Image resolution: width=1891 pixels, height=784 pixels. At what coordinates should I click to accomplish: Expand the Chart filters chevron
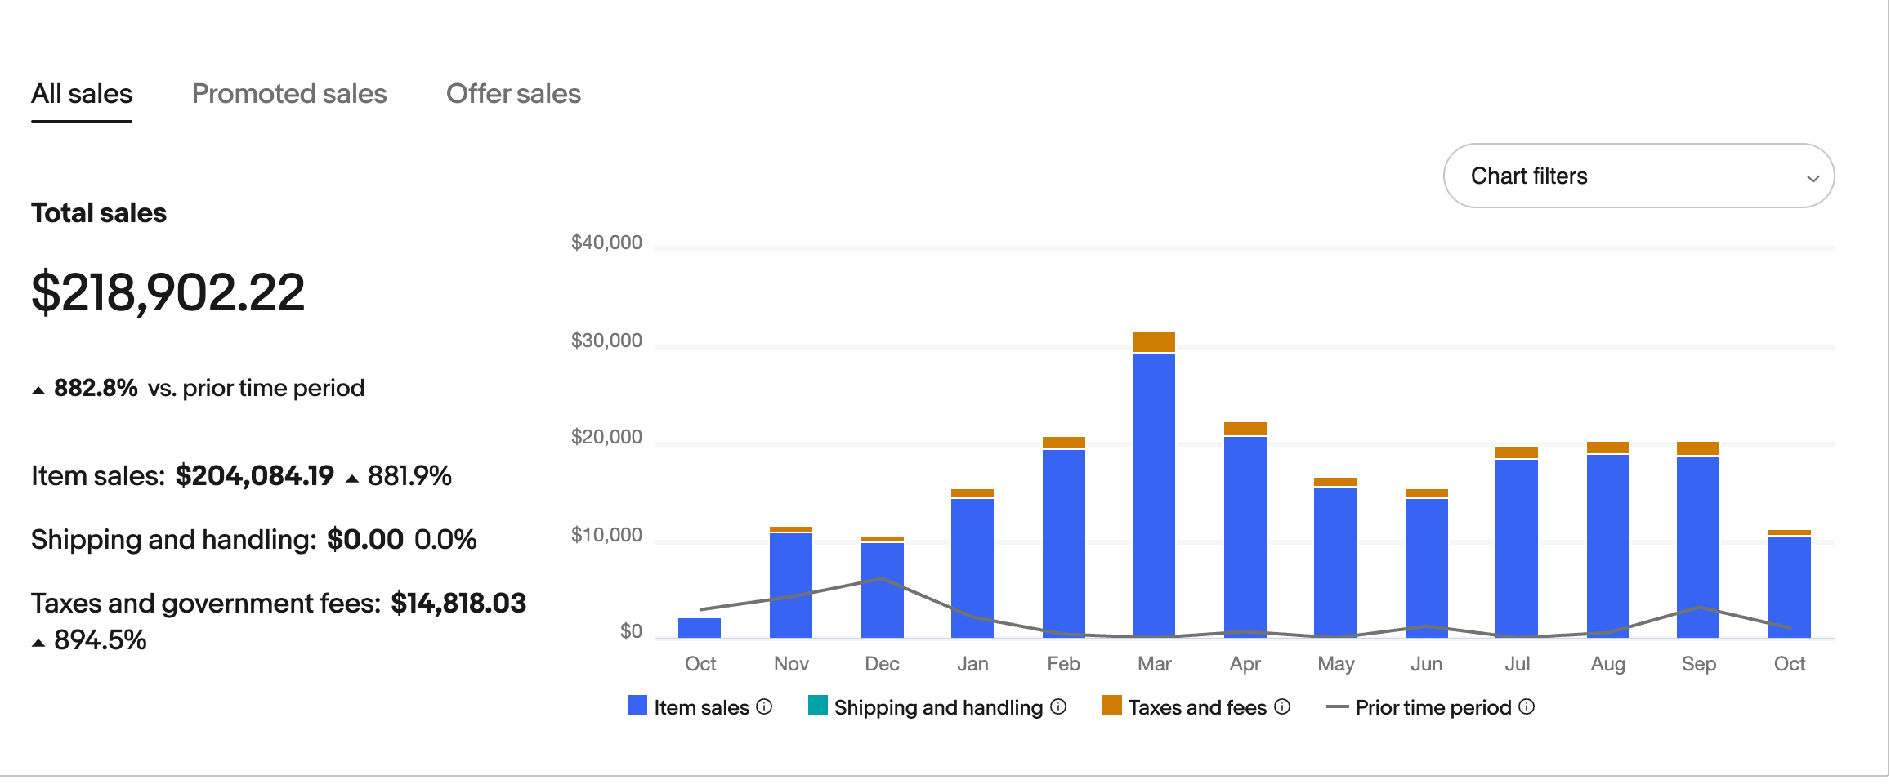(x=1813, y=177)
